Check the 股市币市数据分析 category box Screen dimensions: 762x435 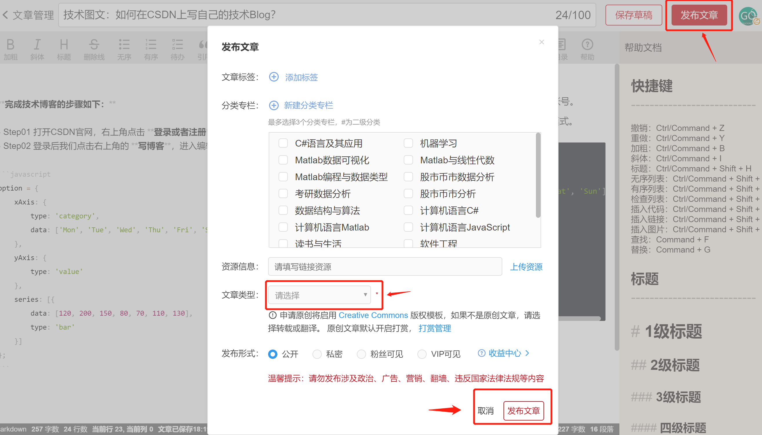pyautogui.click(x=408, y=177)
